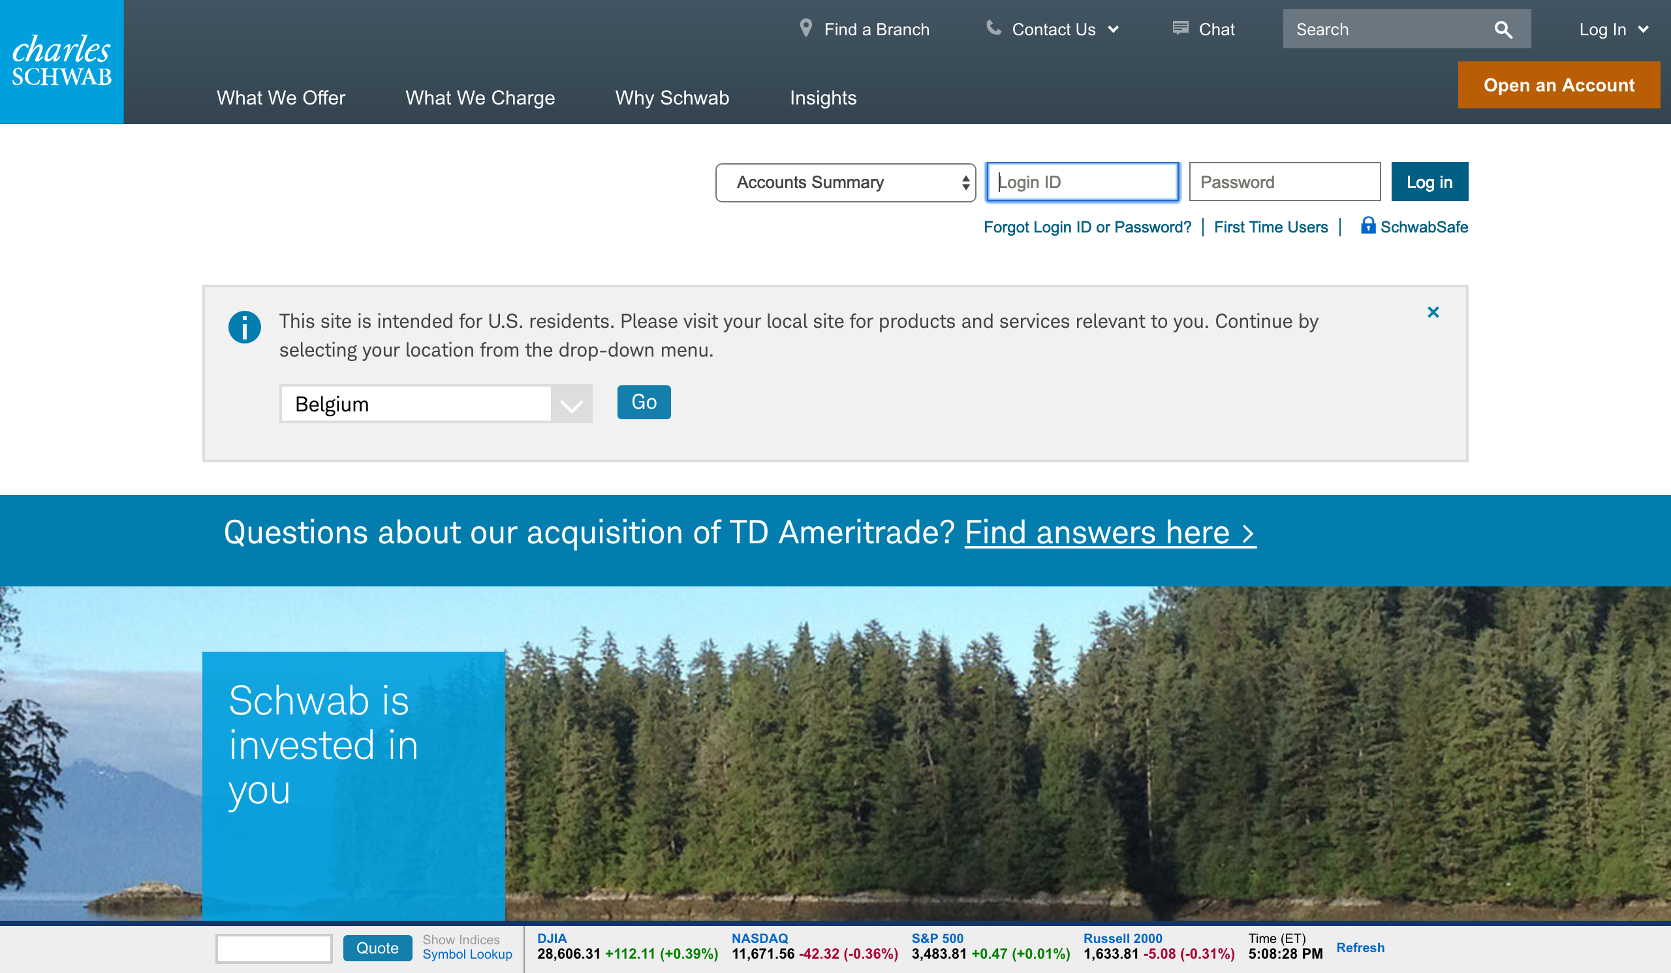Viewport: 1671px width, 973px height.
Task: Expand the Contact Us dropdown arrow
Action: tap(1114, 29)
